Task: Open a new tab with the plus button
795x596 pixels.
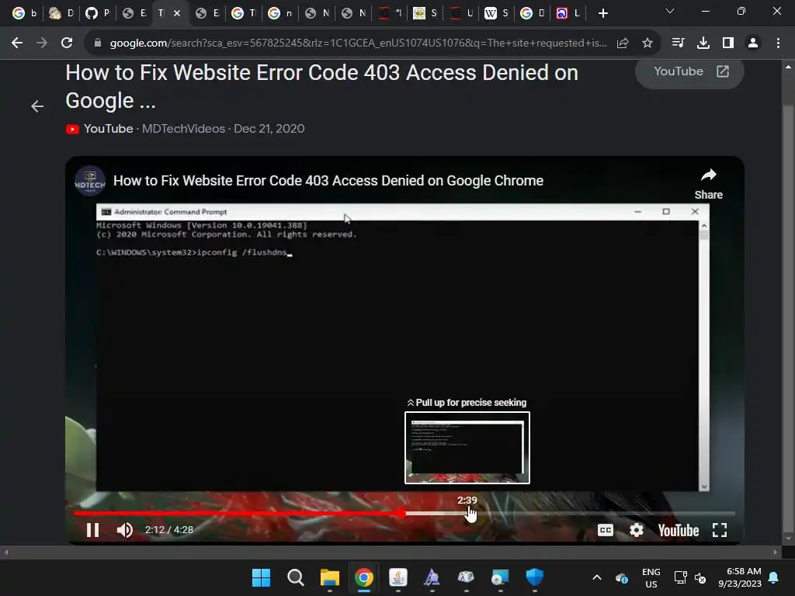Action: [x=602, y=14]
